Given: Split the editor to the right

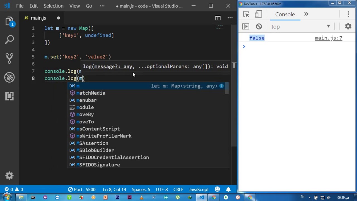Looking at the screenshot, I should tap(218, 18).
